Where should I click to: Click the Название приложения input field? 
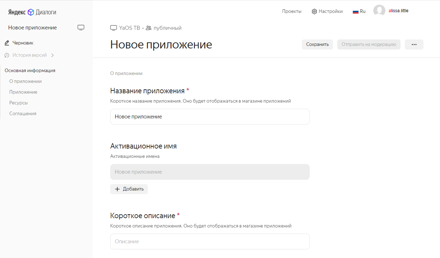click(210, 117)
